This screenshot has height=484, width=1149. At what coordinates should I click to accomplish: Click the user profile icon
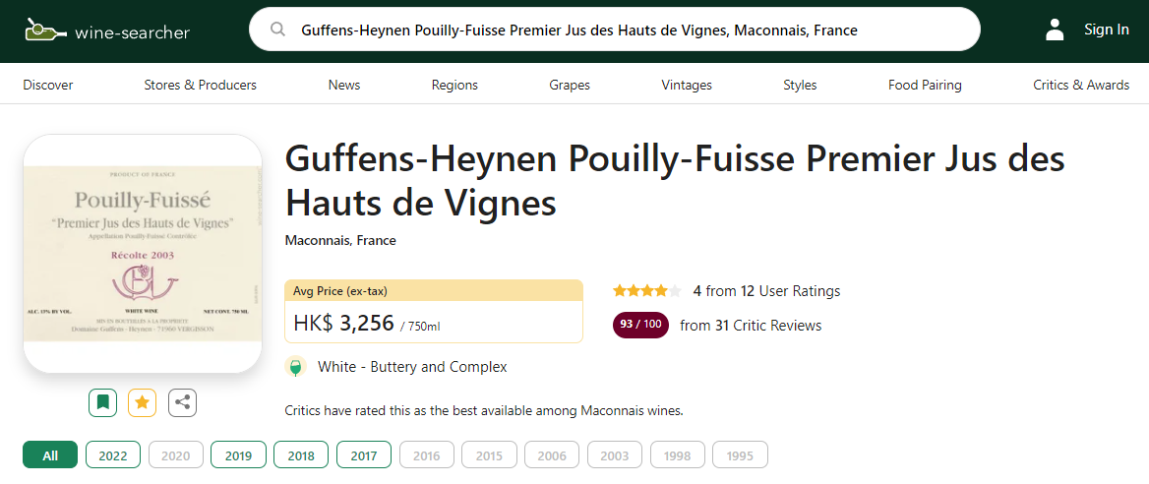pos(1055,30)
